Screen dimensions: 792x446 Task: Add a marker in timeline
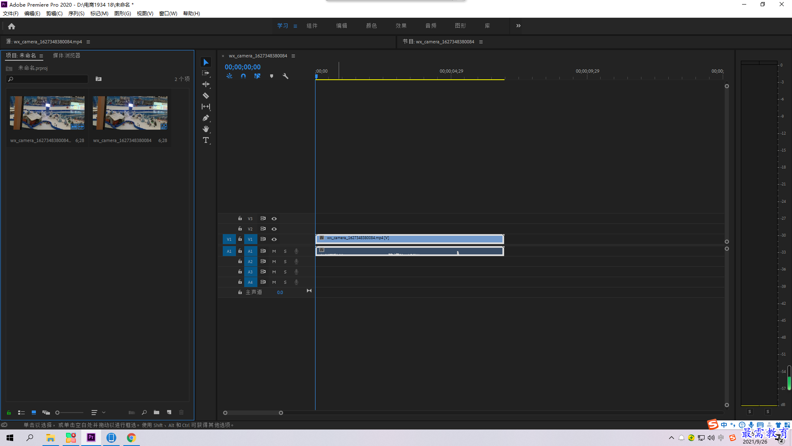point(271,76)
